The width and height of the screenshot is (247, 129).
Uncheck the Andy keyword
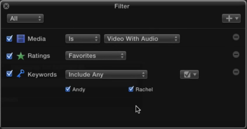[x=68, y=89]
